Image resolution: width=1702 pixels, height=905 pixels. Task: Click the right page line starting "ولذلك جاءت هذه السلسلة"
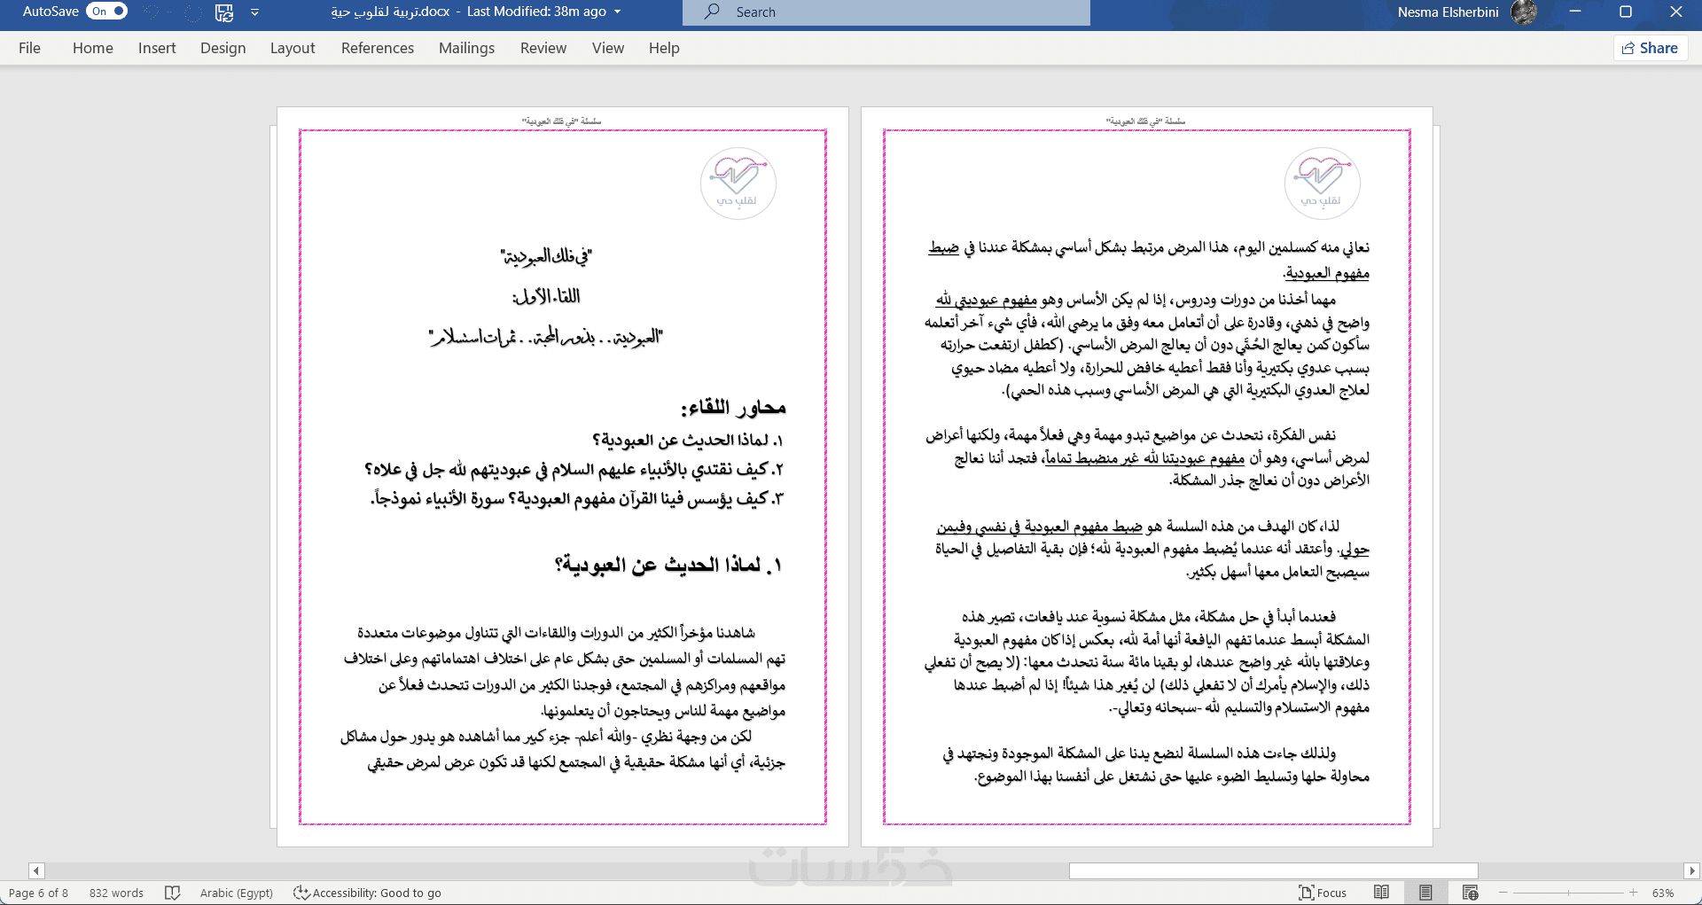[1139, 753]
